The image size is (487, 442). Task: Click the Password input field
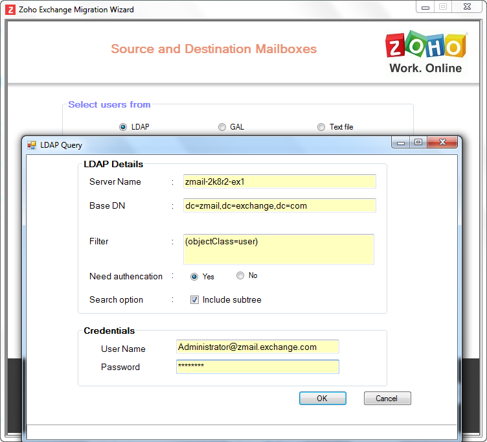258,367
